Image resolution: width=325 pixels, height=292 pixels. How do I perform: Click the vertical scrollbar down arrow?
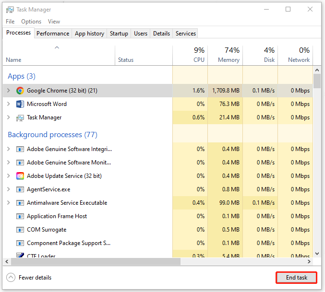(317, 254)
